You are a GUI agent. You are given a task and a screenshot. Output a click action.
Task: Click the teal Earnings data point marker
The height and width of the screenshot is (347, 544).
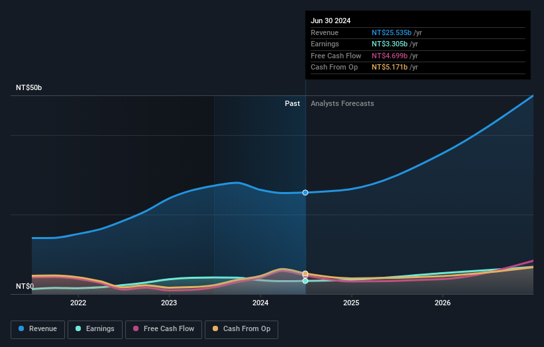(x=305, y=281)
